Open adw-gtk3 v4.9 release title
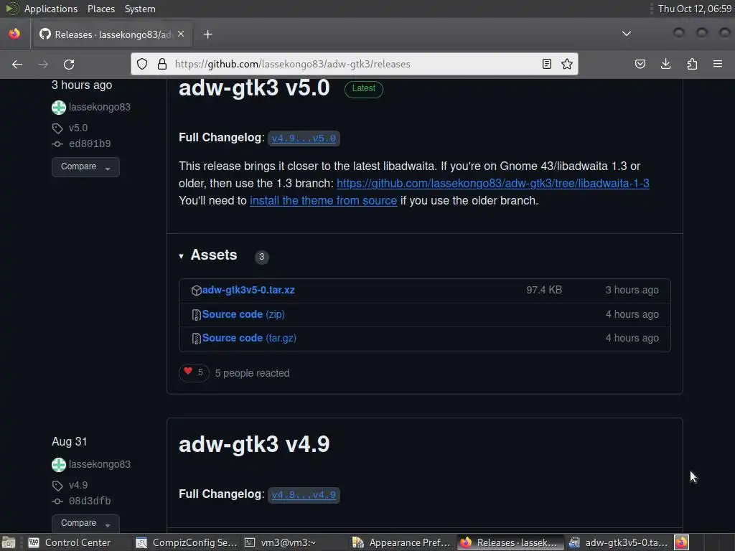735x551 pixels. point(254,444)
